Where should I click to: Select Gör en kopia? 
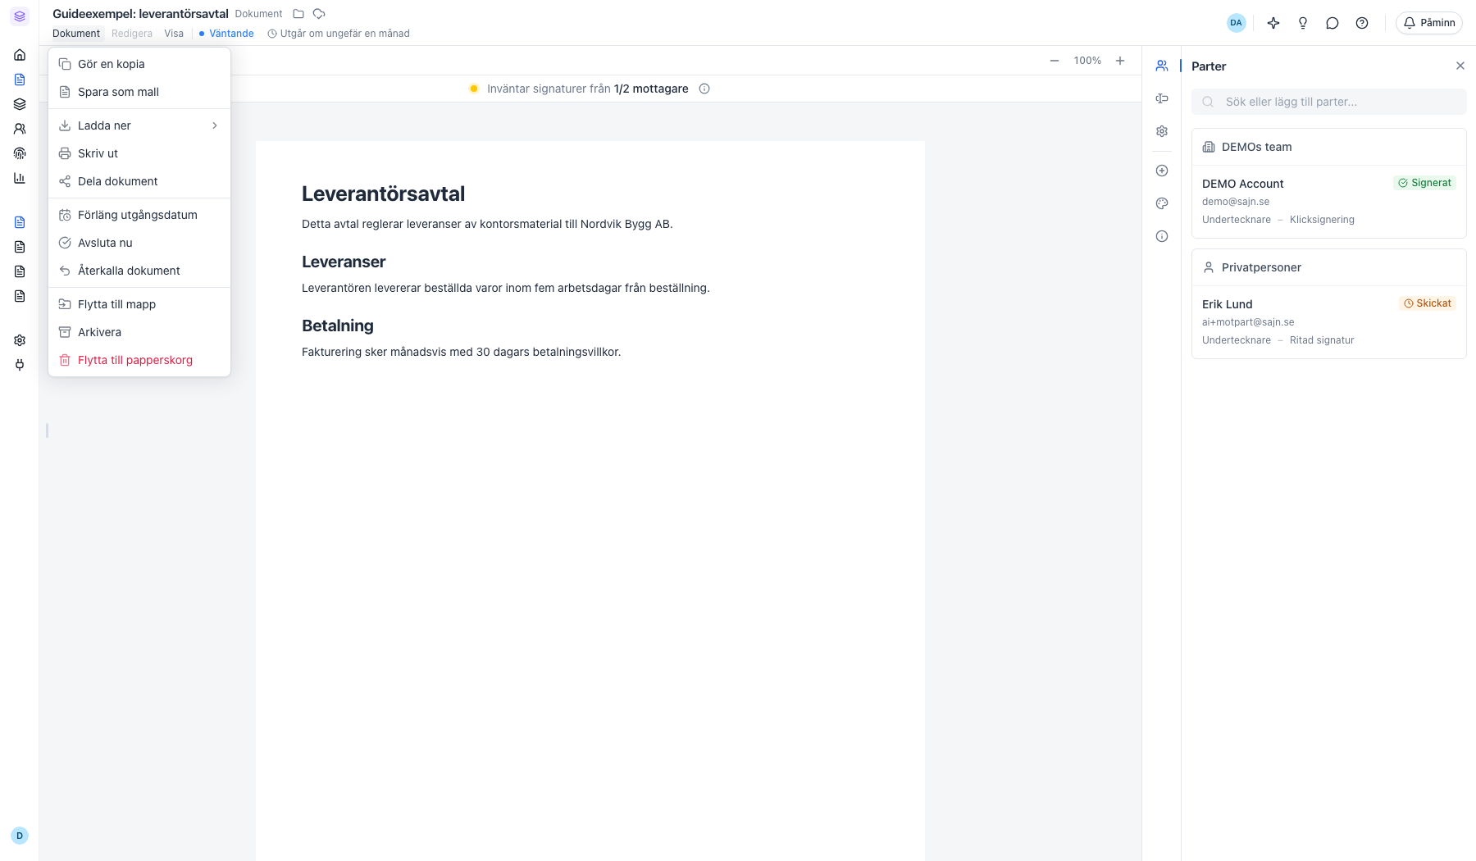click(x=139, y=64)
